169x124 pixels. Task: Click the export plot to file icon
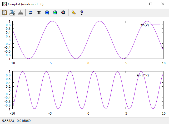(12, 13)
